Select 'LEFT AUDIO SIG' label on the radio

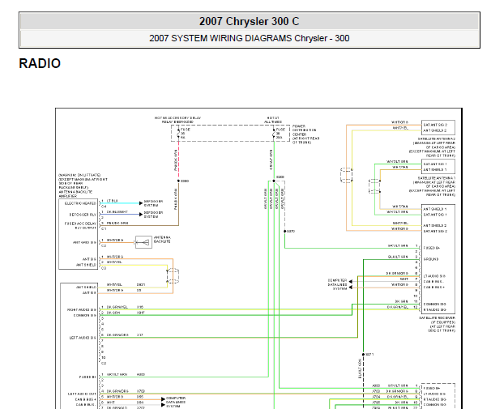click(x=83, y=338)
